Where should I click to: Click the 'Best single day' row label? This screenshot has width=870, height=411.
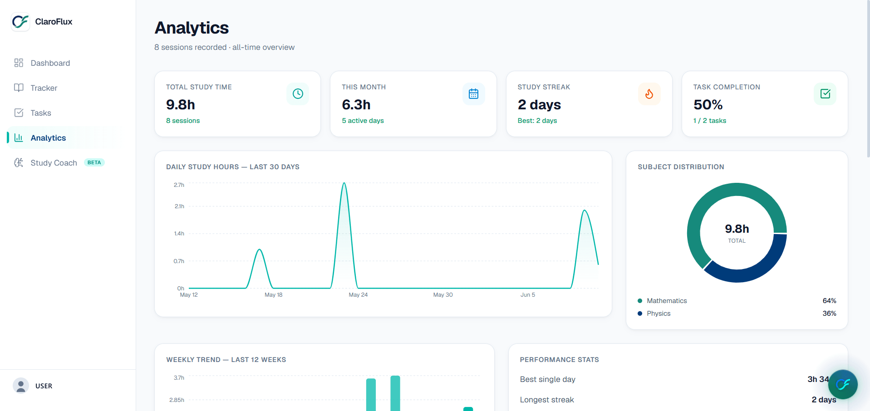point(548,379)
